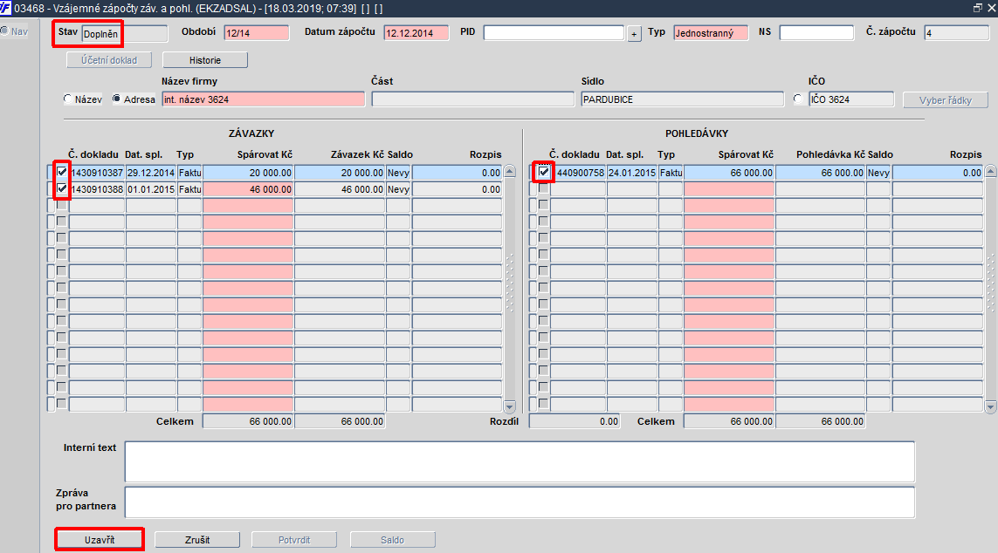Click the Zrušit button
The width and height of the screenshot is (998, 553).
pos(197,540)
